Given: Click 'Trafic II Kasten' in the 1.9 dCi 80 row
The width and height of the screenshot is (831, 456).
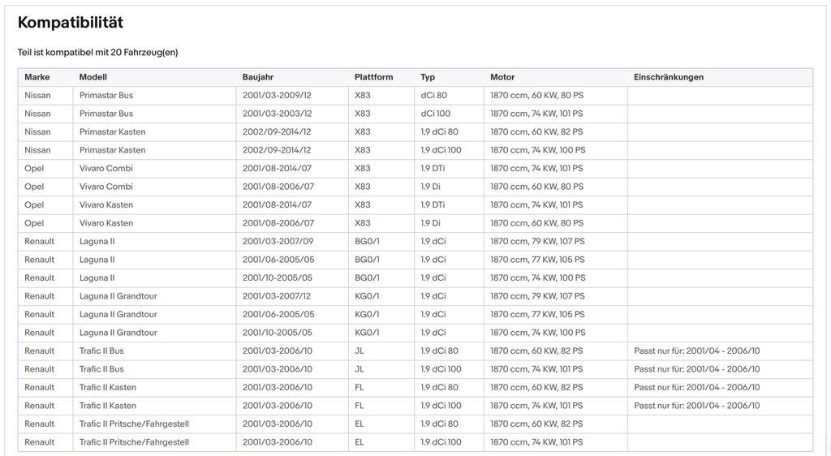Looking at the screenshot, I should (x=108, y=388).
